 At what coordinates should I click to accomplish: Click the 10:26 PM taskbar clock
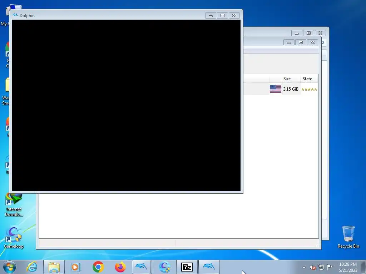(x=348, y=267)
